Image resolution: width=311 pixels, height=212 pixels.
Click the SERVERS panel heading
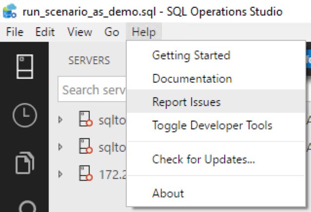click(89, 60)
